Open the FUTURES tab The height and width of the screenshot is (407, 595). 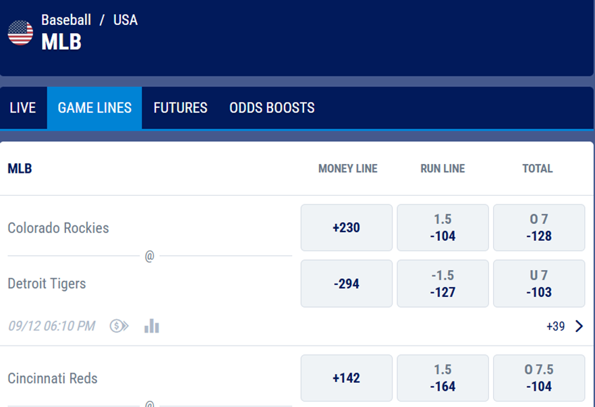[x=180, y=108]
